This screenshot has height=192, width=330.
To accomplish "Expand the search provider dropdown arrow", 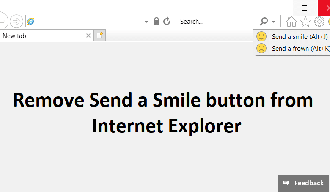I will pyautogui.click(x=274, y=22).
